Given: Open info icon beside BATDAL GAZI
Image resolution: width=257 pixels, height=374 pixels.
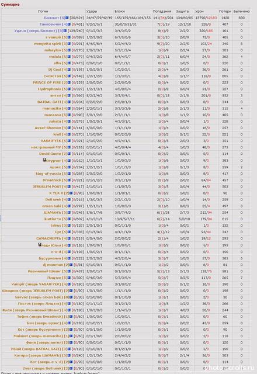Looking at the screenshot, I should pos(69,102).
